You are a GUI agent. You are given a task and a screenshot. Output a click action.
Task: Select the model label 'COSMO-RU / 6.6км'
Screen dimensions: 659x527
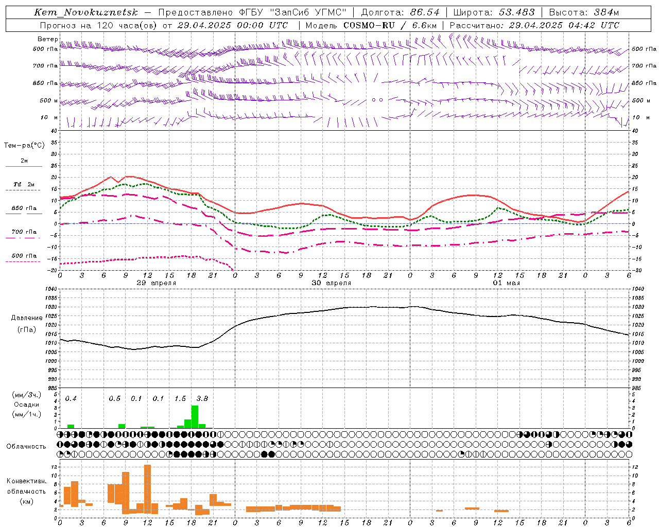(390, 25)
